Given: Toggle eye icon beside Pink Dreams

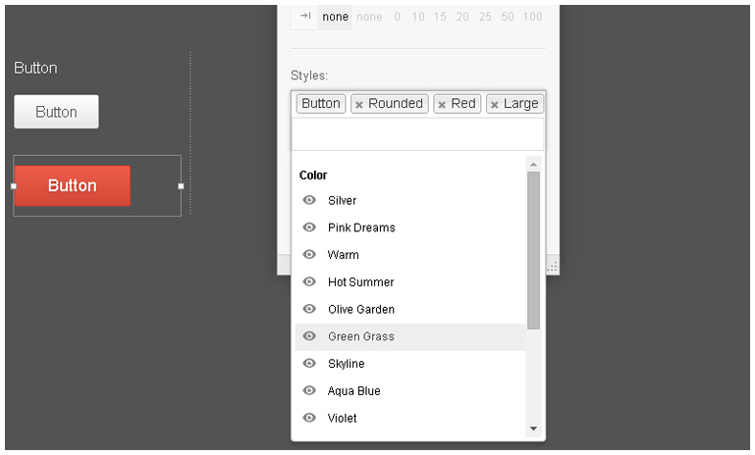Looking at the screenshot, I should pyautogui.click(x=309, y=227).
